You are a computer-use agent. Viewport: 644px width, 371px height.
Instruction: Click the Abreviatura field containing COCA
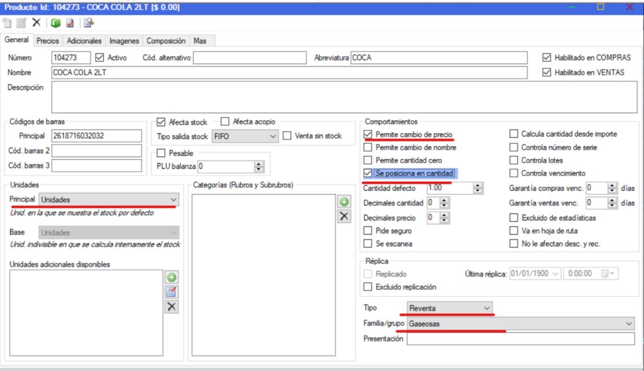[x=438, y=57]
